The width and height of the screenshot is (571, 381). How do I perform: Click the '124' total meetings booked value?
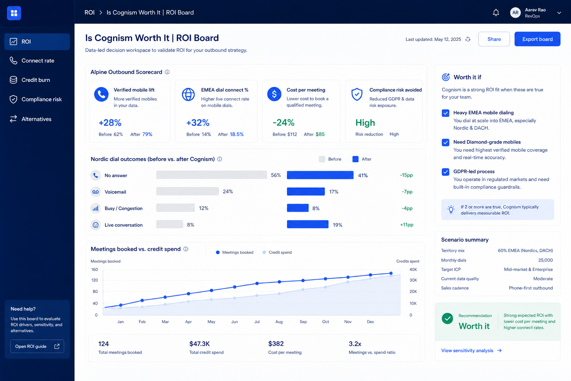click(103, 344)
